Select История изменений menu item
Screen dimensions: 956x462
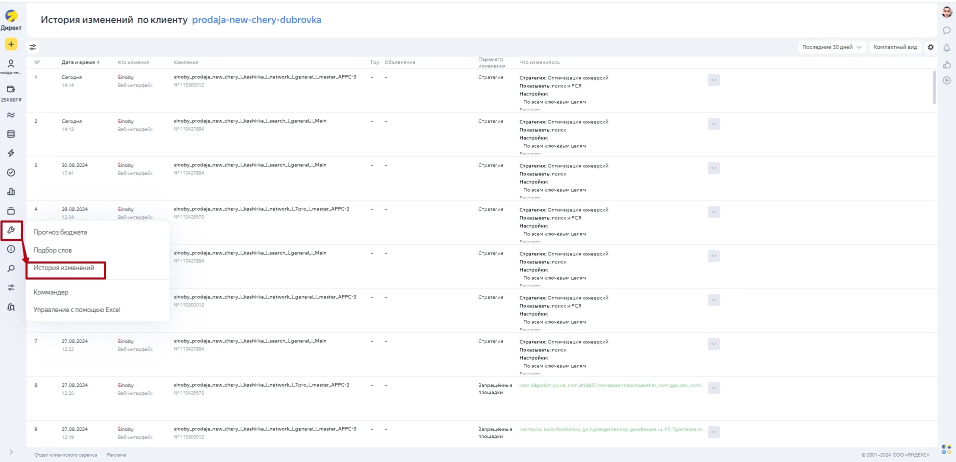[64, 268]
